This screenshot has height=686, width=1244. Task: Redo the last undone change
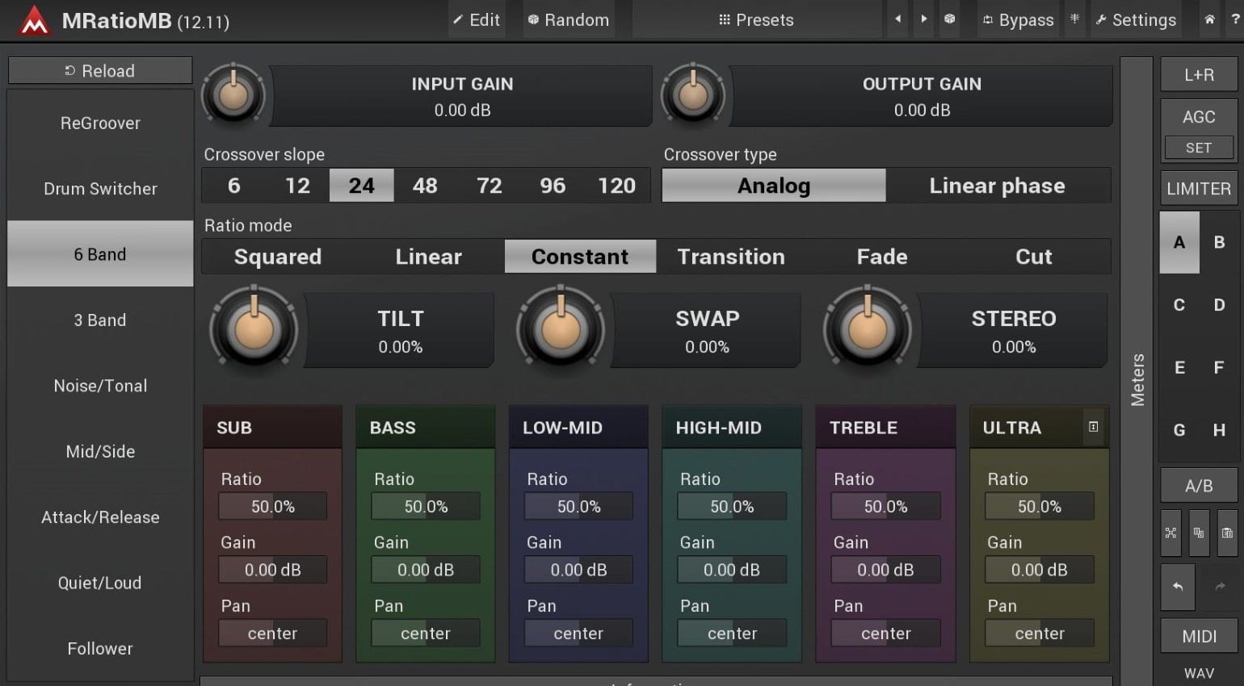(x=1220, y=587)
